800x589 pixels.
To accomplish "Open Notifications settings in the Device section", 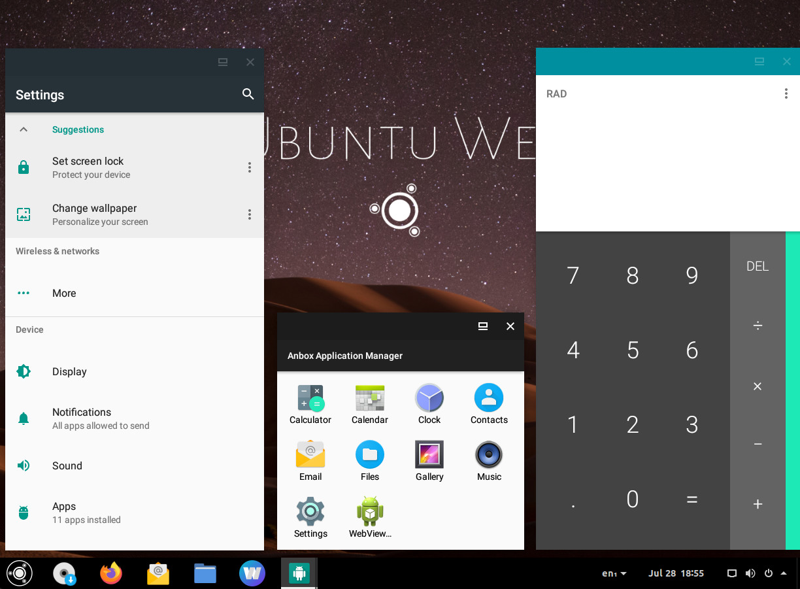I will tap(81, 418).
